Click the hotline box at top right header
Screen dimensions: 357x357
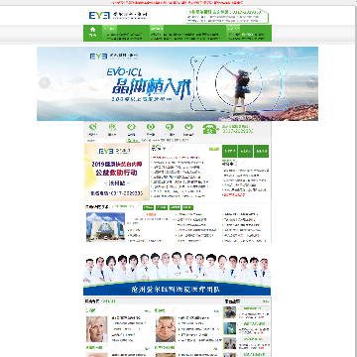(x=227, y=16)
